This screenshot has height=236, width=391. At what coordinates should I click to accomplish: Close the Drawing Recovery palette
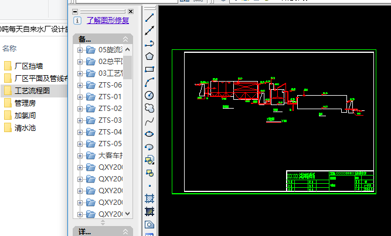click(130, 12)
